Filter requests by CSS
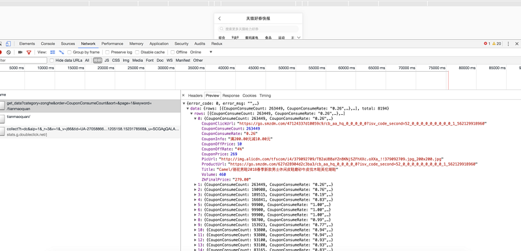This screenshot has height=251, width=521. [116, 61]
